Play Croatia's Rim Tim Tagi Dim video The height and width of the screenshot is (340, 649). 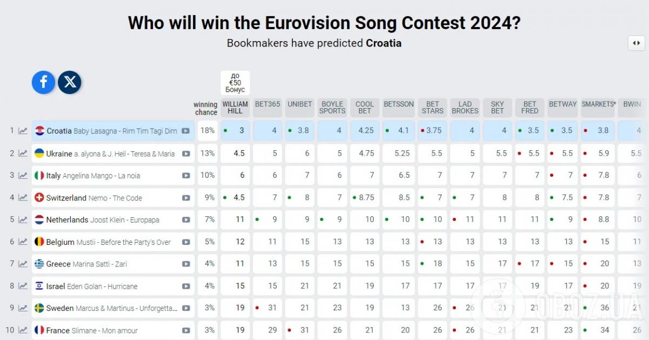tap(186, 131)
